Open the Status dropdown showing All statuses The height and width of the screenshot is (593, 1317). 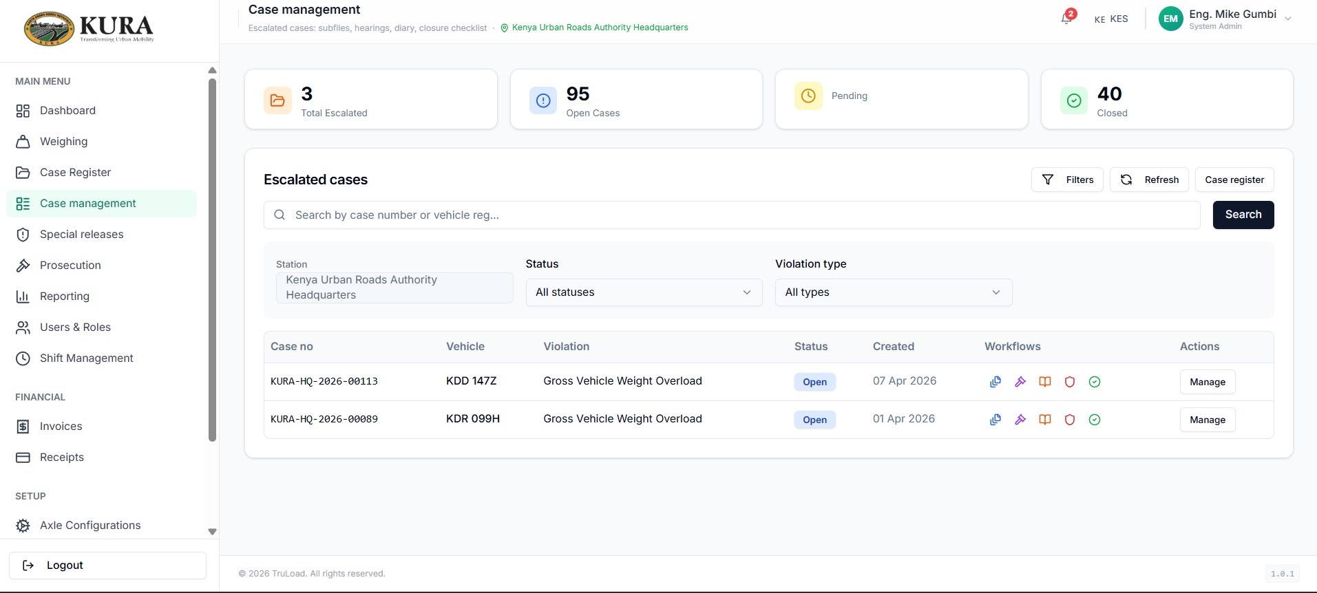644,292
